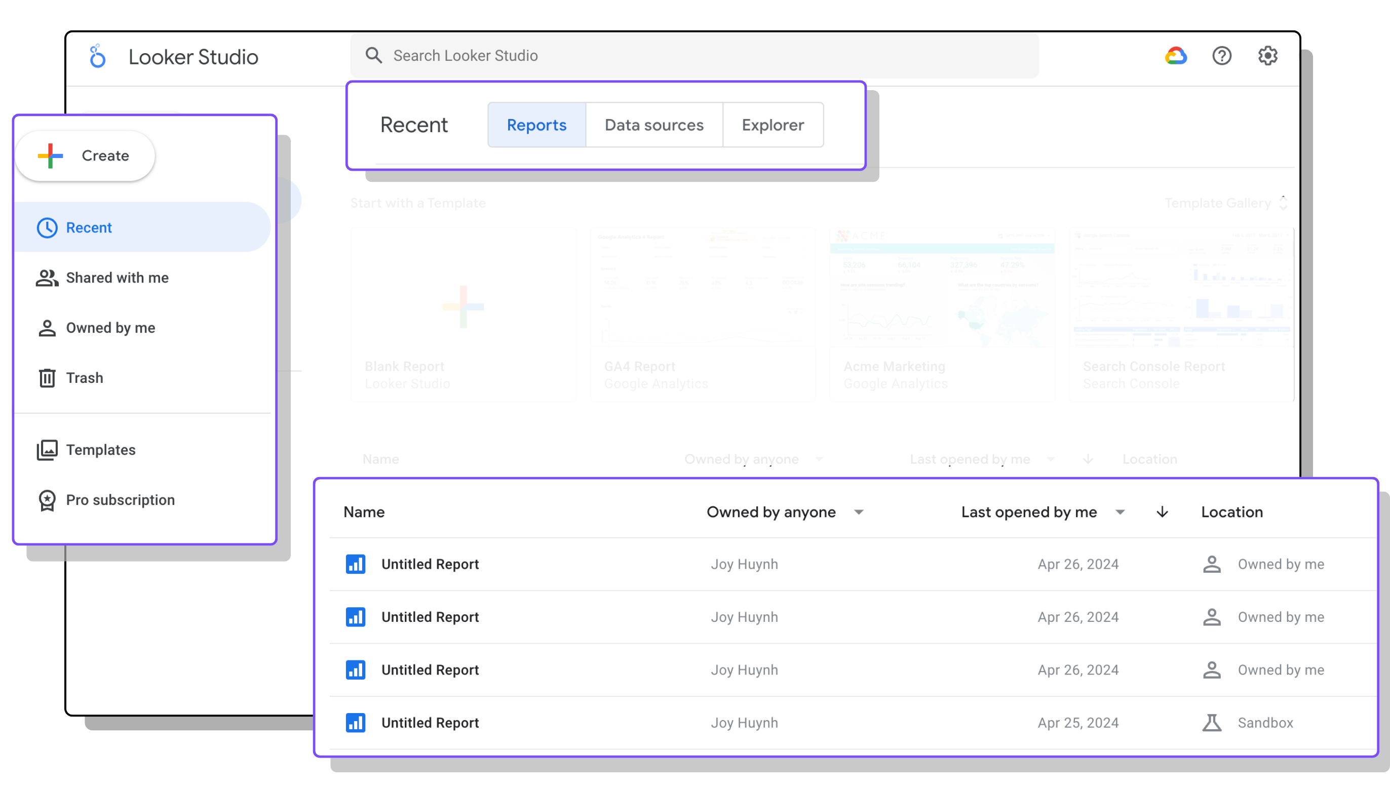Switch to the Explorer tab
The image size is (1390, 789).
[772, 125]
